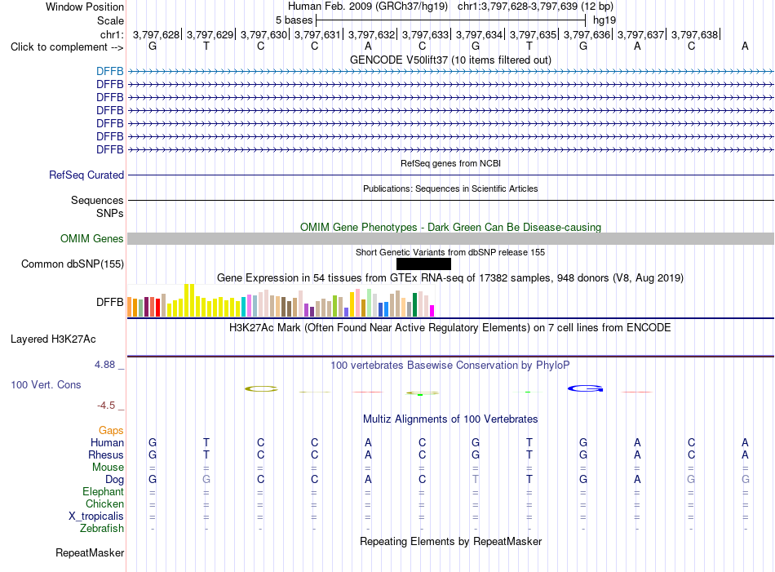Image resolution: width=775 pixels, height=572 pixels.
Task: Click the chr1: ruler label
Action: [x=112, y=34]
